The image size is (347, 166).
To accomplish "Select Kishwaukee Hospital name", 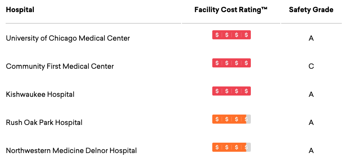I will click(40, 95).
